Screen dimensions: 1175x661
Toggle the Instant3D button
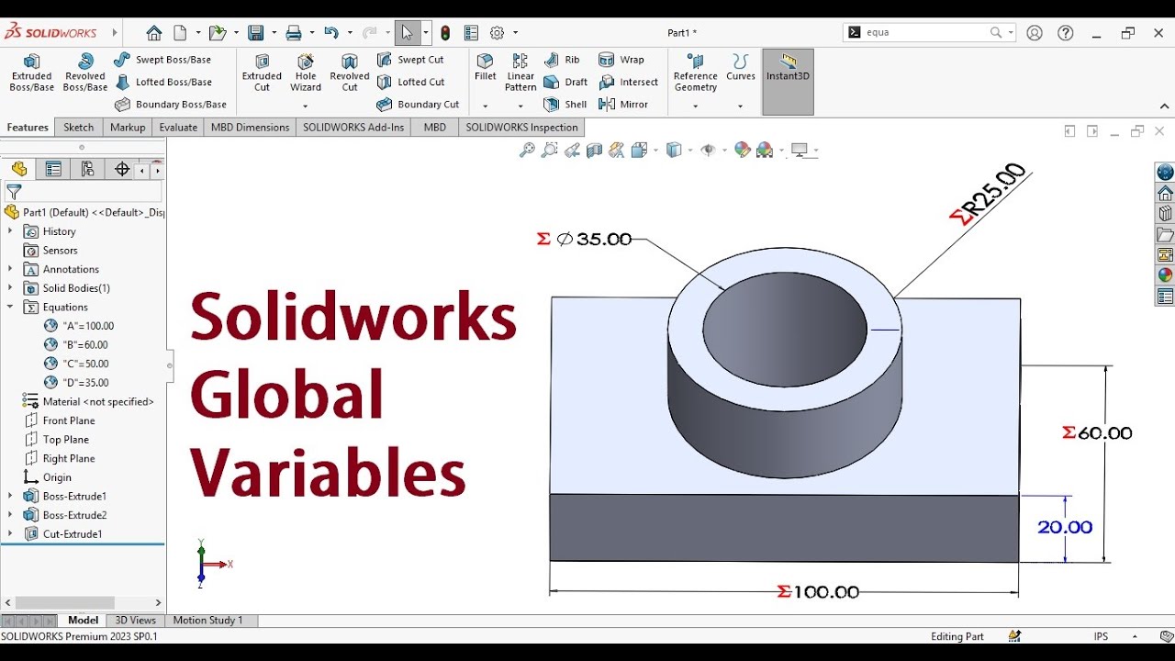point(788,81)
